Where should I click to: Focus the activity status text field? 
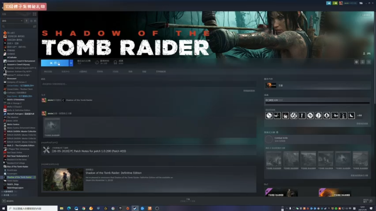tap(149, 84)
